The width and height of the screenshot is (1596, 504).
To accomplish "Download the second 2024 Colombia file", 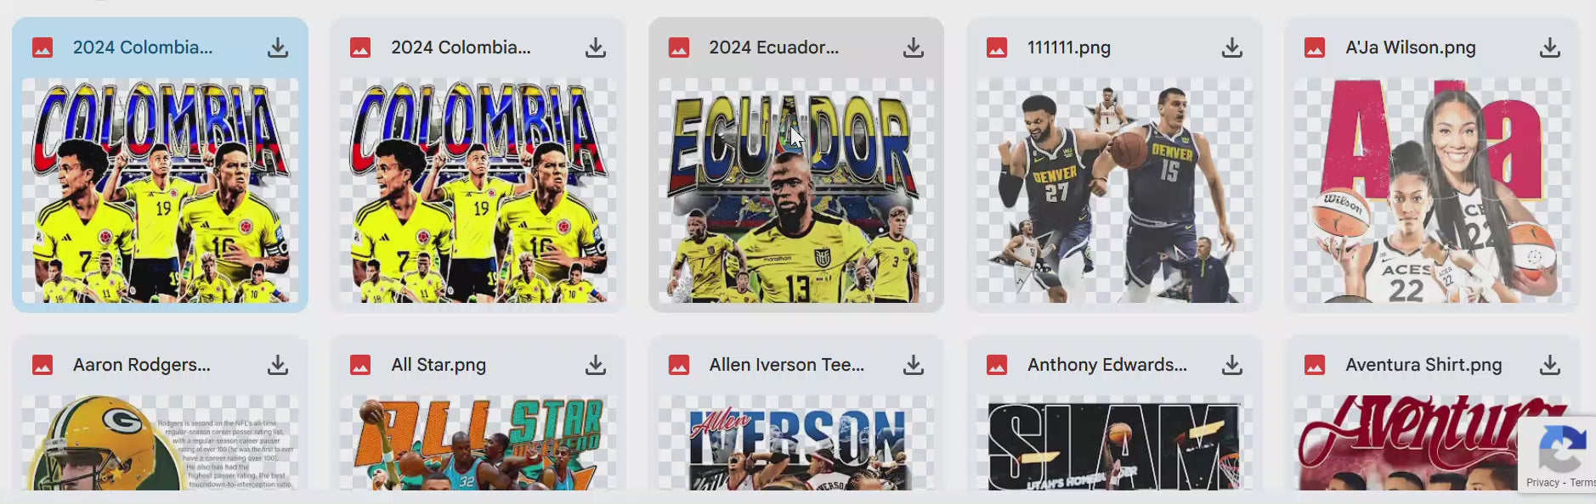I will click(x=596, y=48).
